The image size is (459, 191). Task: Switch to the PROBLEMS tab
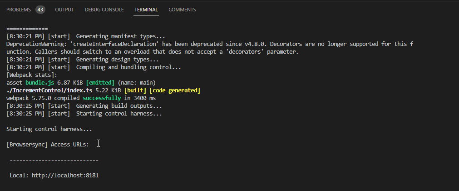point(19,10)
